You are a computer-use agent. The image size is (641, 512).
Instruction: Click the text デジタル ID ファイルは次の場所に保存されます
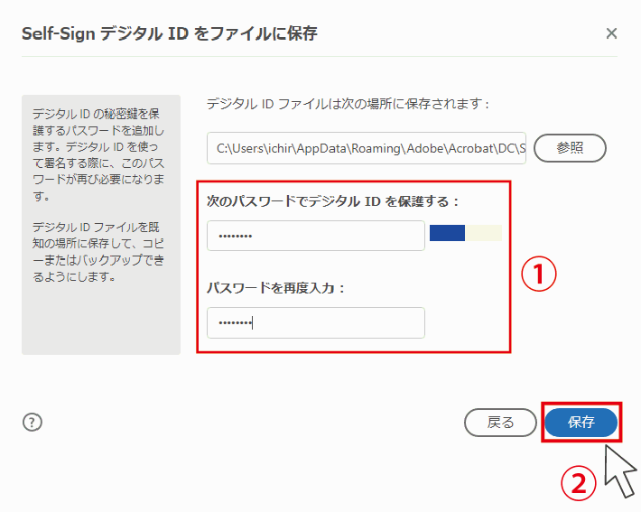(x=348, y=104)
